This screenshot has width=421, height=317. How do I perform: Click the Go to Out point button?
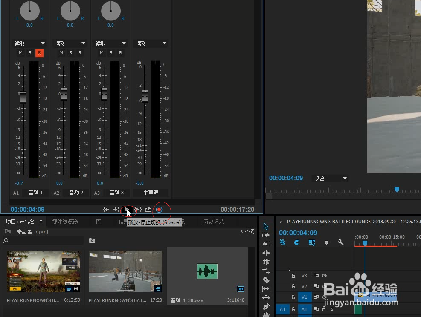[116, 210]
